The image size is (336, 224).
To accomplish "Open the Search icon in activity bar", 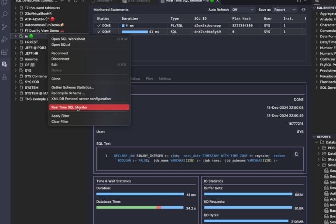I will coord(5,14).
